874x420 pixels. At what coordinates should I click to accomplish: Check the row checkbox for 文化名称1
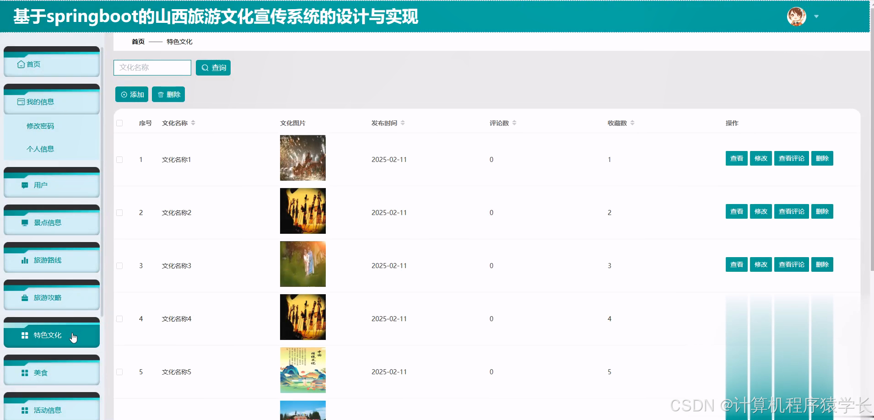click(x=120, y=160)
